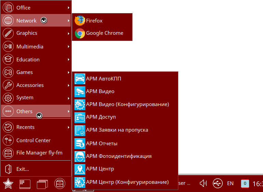Launch АРМ Видео camera application
The height and width of the screenshot is (192, 263).
[100, 91]
